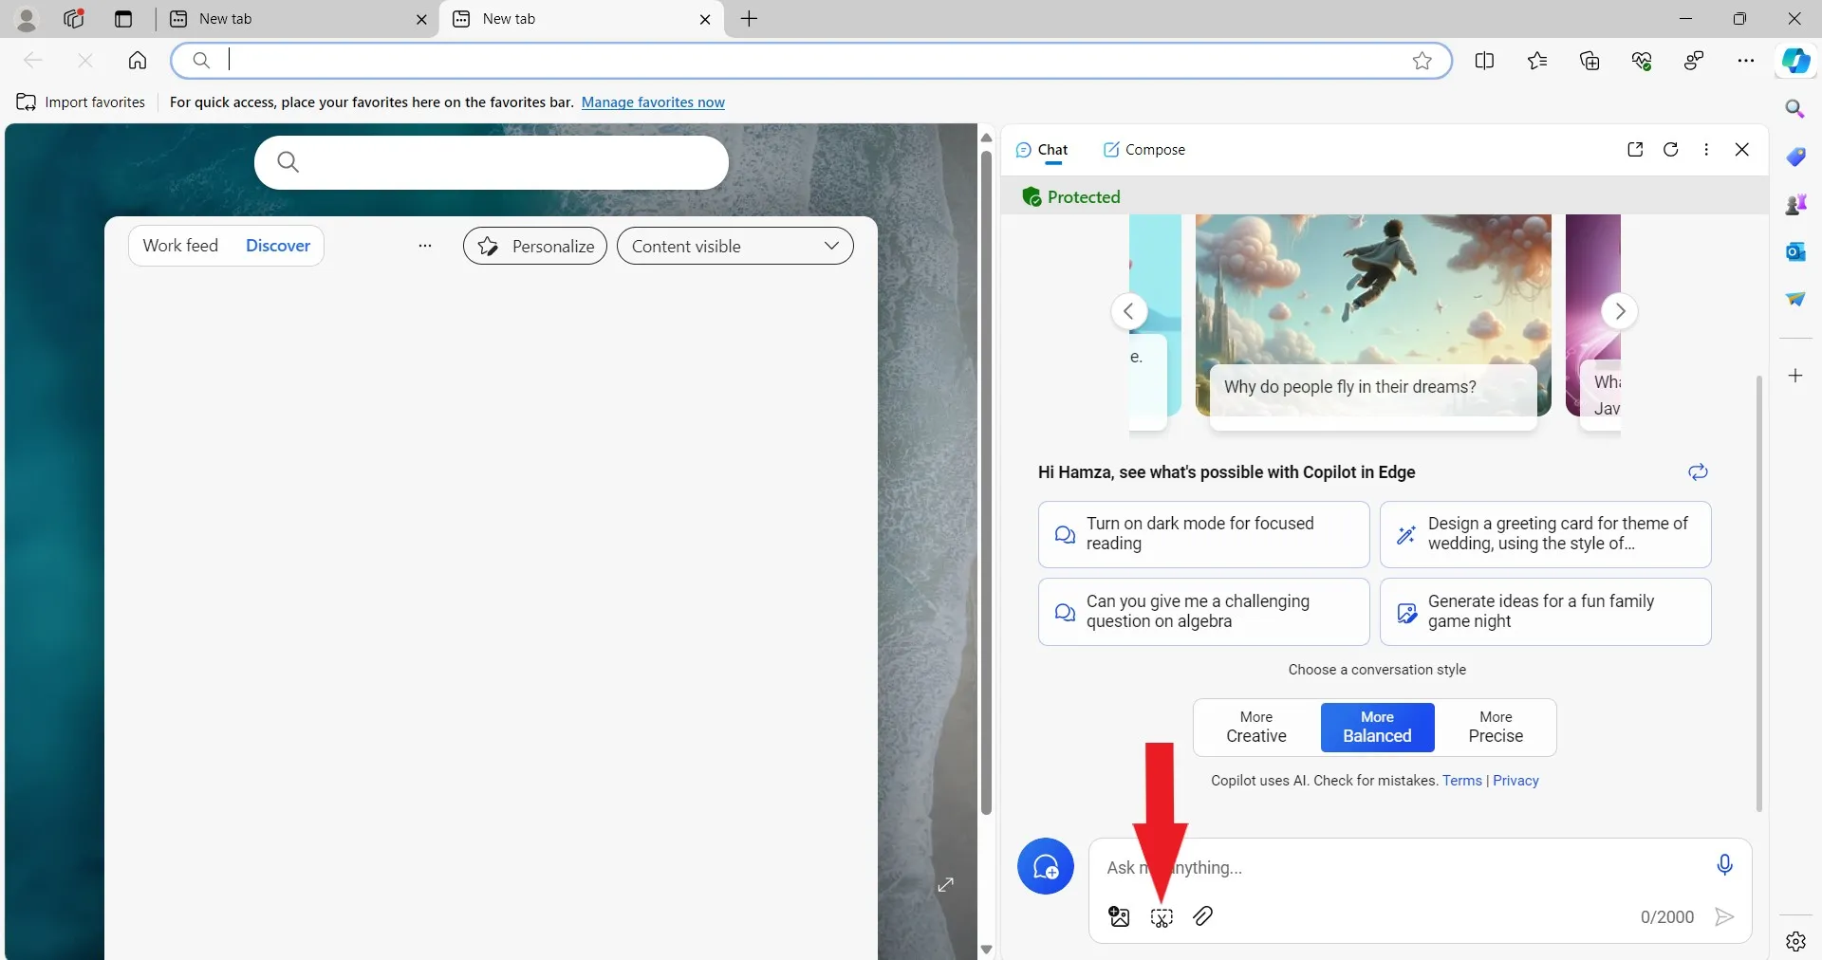
Task: Start voice input with the microphone icon
Action: click(1724, 864)
